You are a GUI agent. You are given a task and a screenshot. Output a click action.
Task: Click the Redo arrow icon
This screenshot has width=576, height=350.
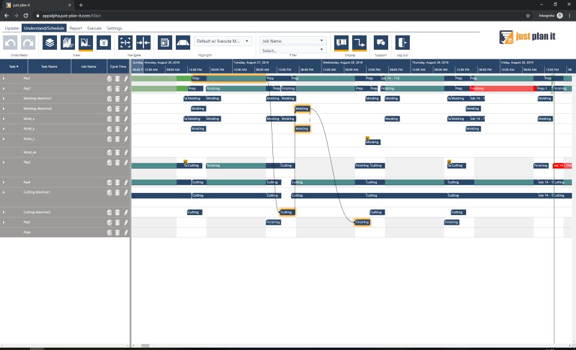[x=28, y=43]
